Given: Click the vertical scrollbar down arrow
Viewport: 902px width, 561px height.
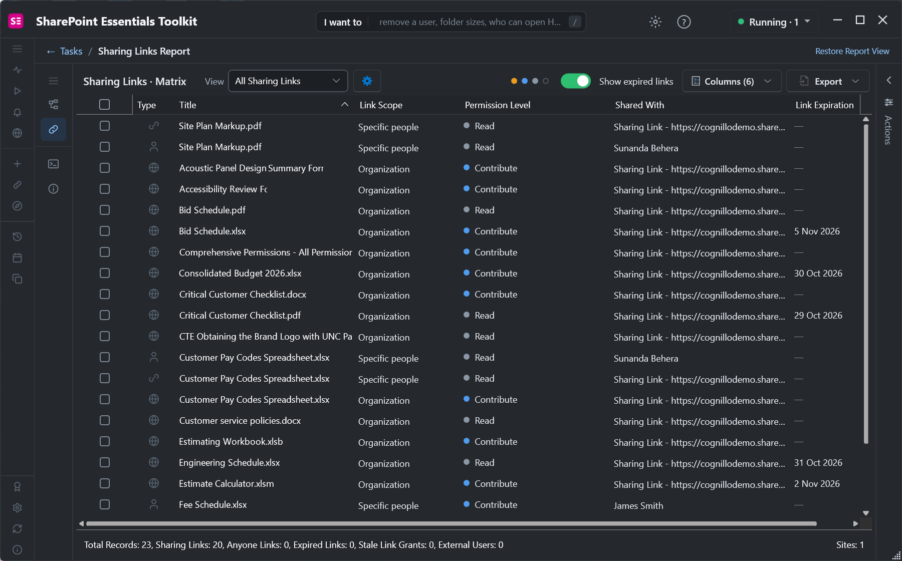Looking at the screenshot, I should (x=865, y=513).
